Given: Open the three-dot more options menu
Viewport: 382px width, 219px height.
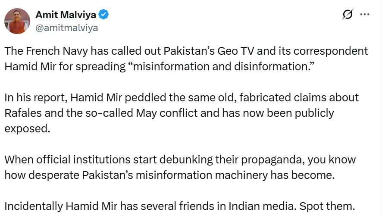Looking at the screenshot, I should click(365, 15).
